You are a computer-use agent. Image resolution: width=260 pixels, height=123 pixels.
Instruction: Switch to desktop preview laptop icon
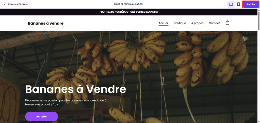(x=231, y=4)
